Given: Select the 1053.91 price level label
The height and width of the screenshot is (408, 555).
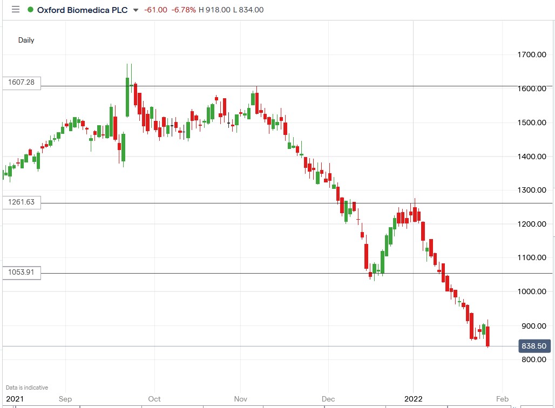Looking at the screenshot, I should click(22, 273).
